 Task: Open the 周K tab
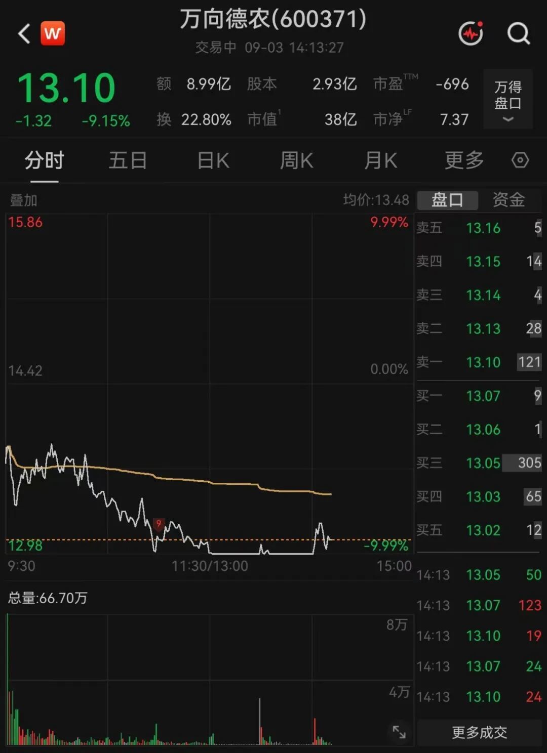point(297,160)
